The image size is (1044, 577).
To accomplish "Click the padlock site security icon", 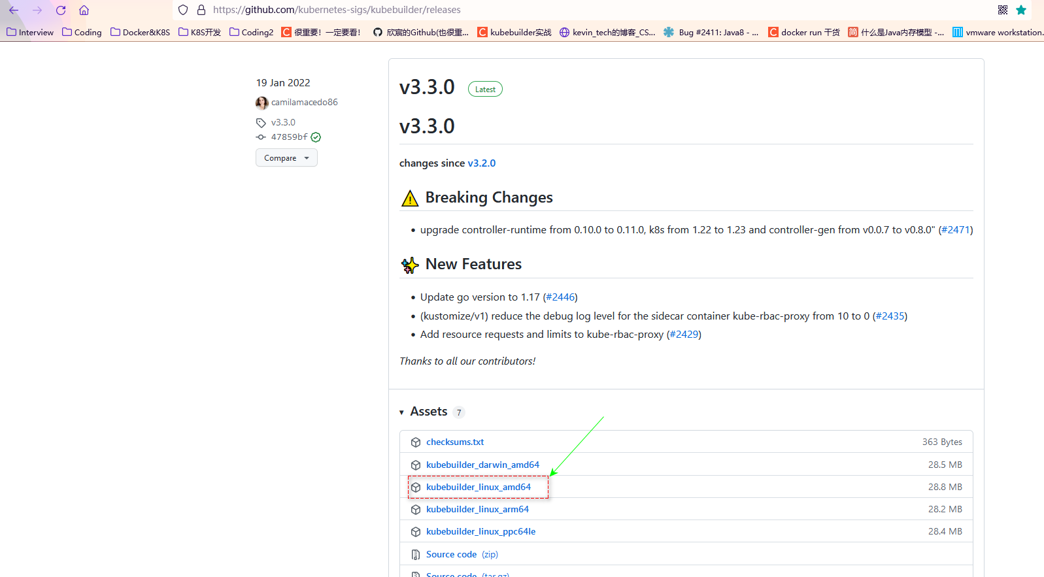I will [201, 10].
